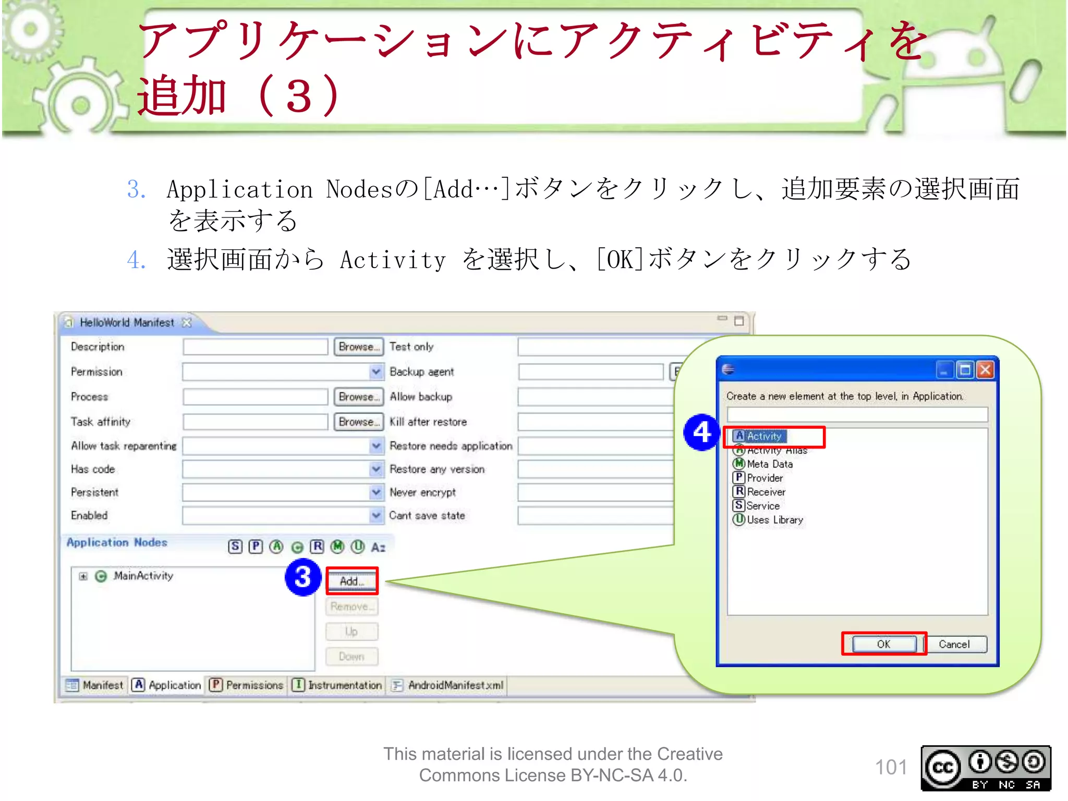
Task: Switch to the AndroidManifest.xml tab
Action: [x=448, y=685]
